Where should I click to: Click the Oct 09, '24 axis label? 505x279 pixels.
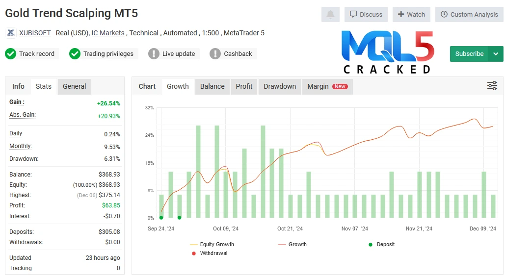coord(226,228)
